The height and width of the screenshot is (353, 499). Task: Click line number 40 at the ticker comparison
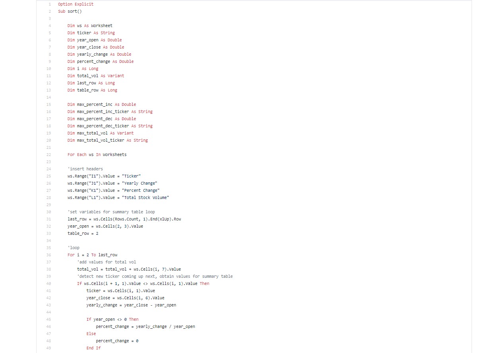(49, 283)
